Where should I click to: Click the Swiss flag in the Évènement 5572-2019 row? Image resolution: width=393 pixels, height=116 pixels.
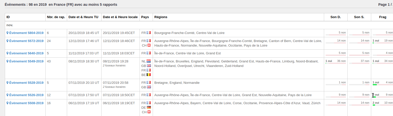[149, 45]
